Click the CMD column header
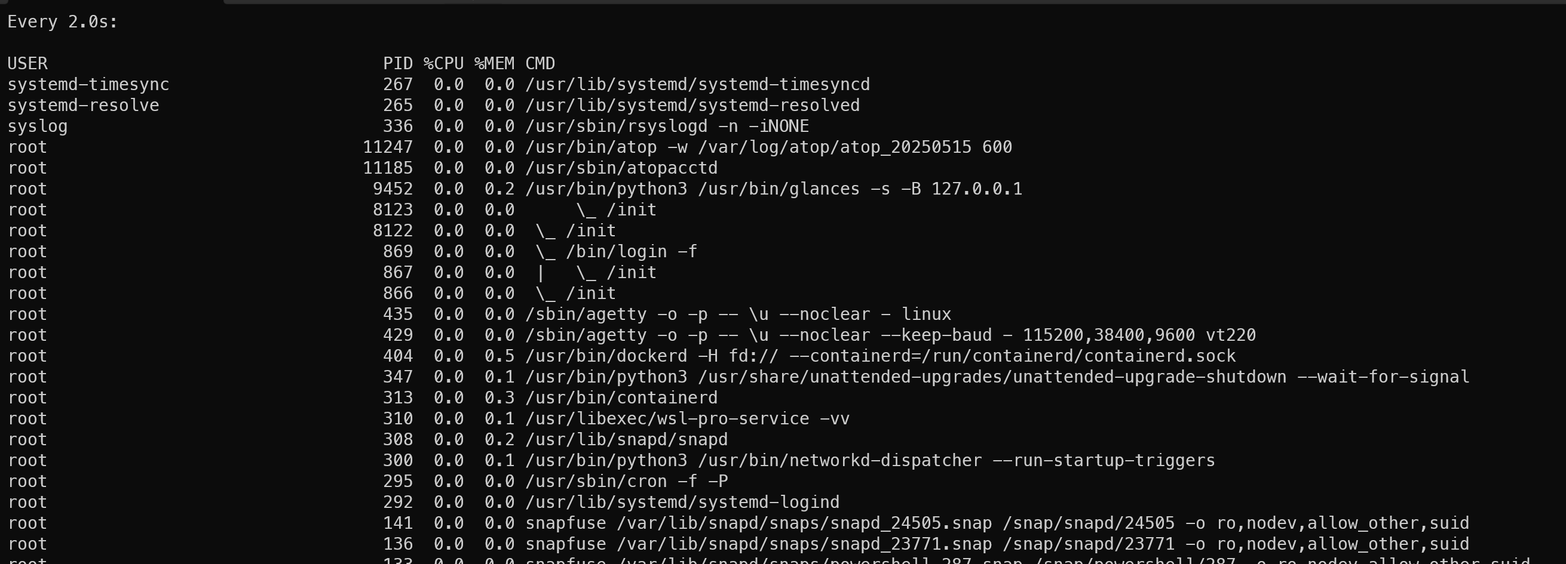 540,64
